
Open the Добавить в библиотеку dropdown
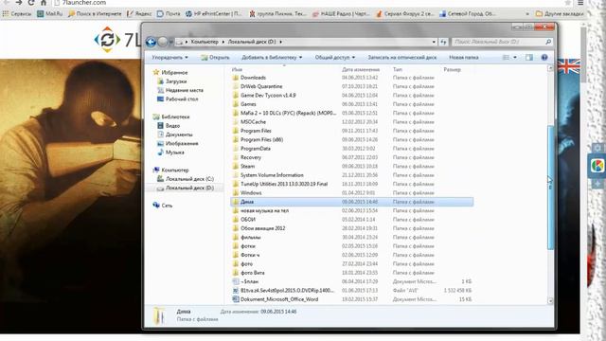tap(272, 57)
